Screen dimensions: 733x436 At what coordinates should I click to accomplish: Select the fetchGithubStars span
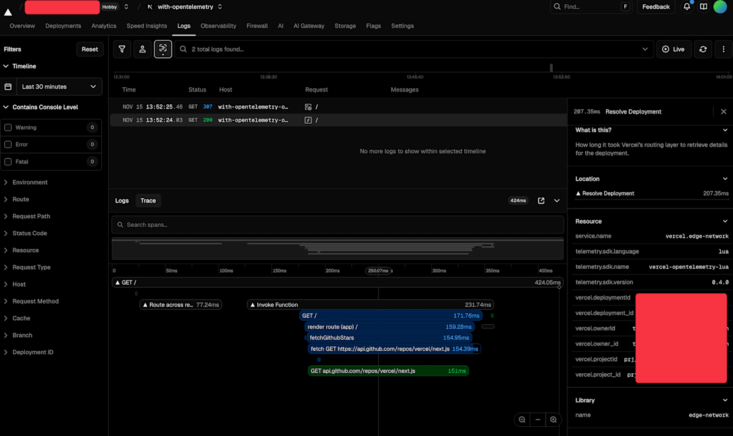pos(388,338)
